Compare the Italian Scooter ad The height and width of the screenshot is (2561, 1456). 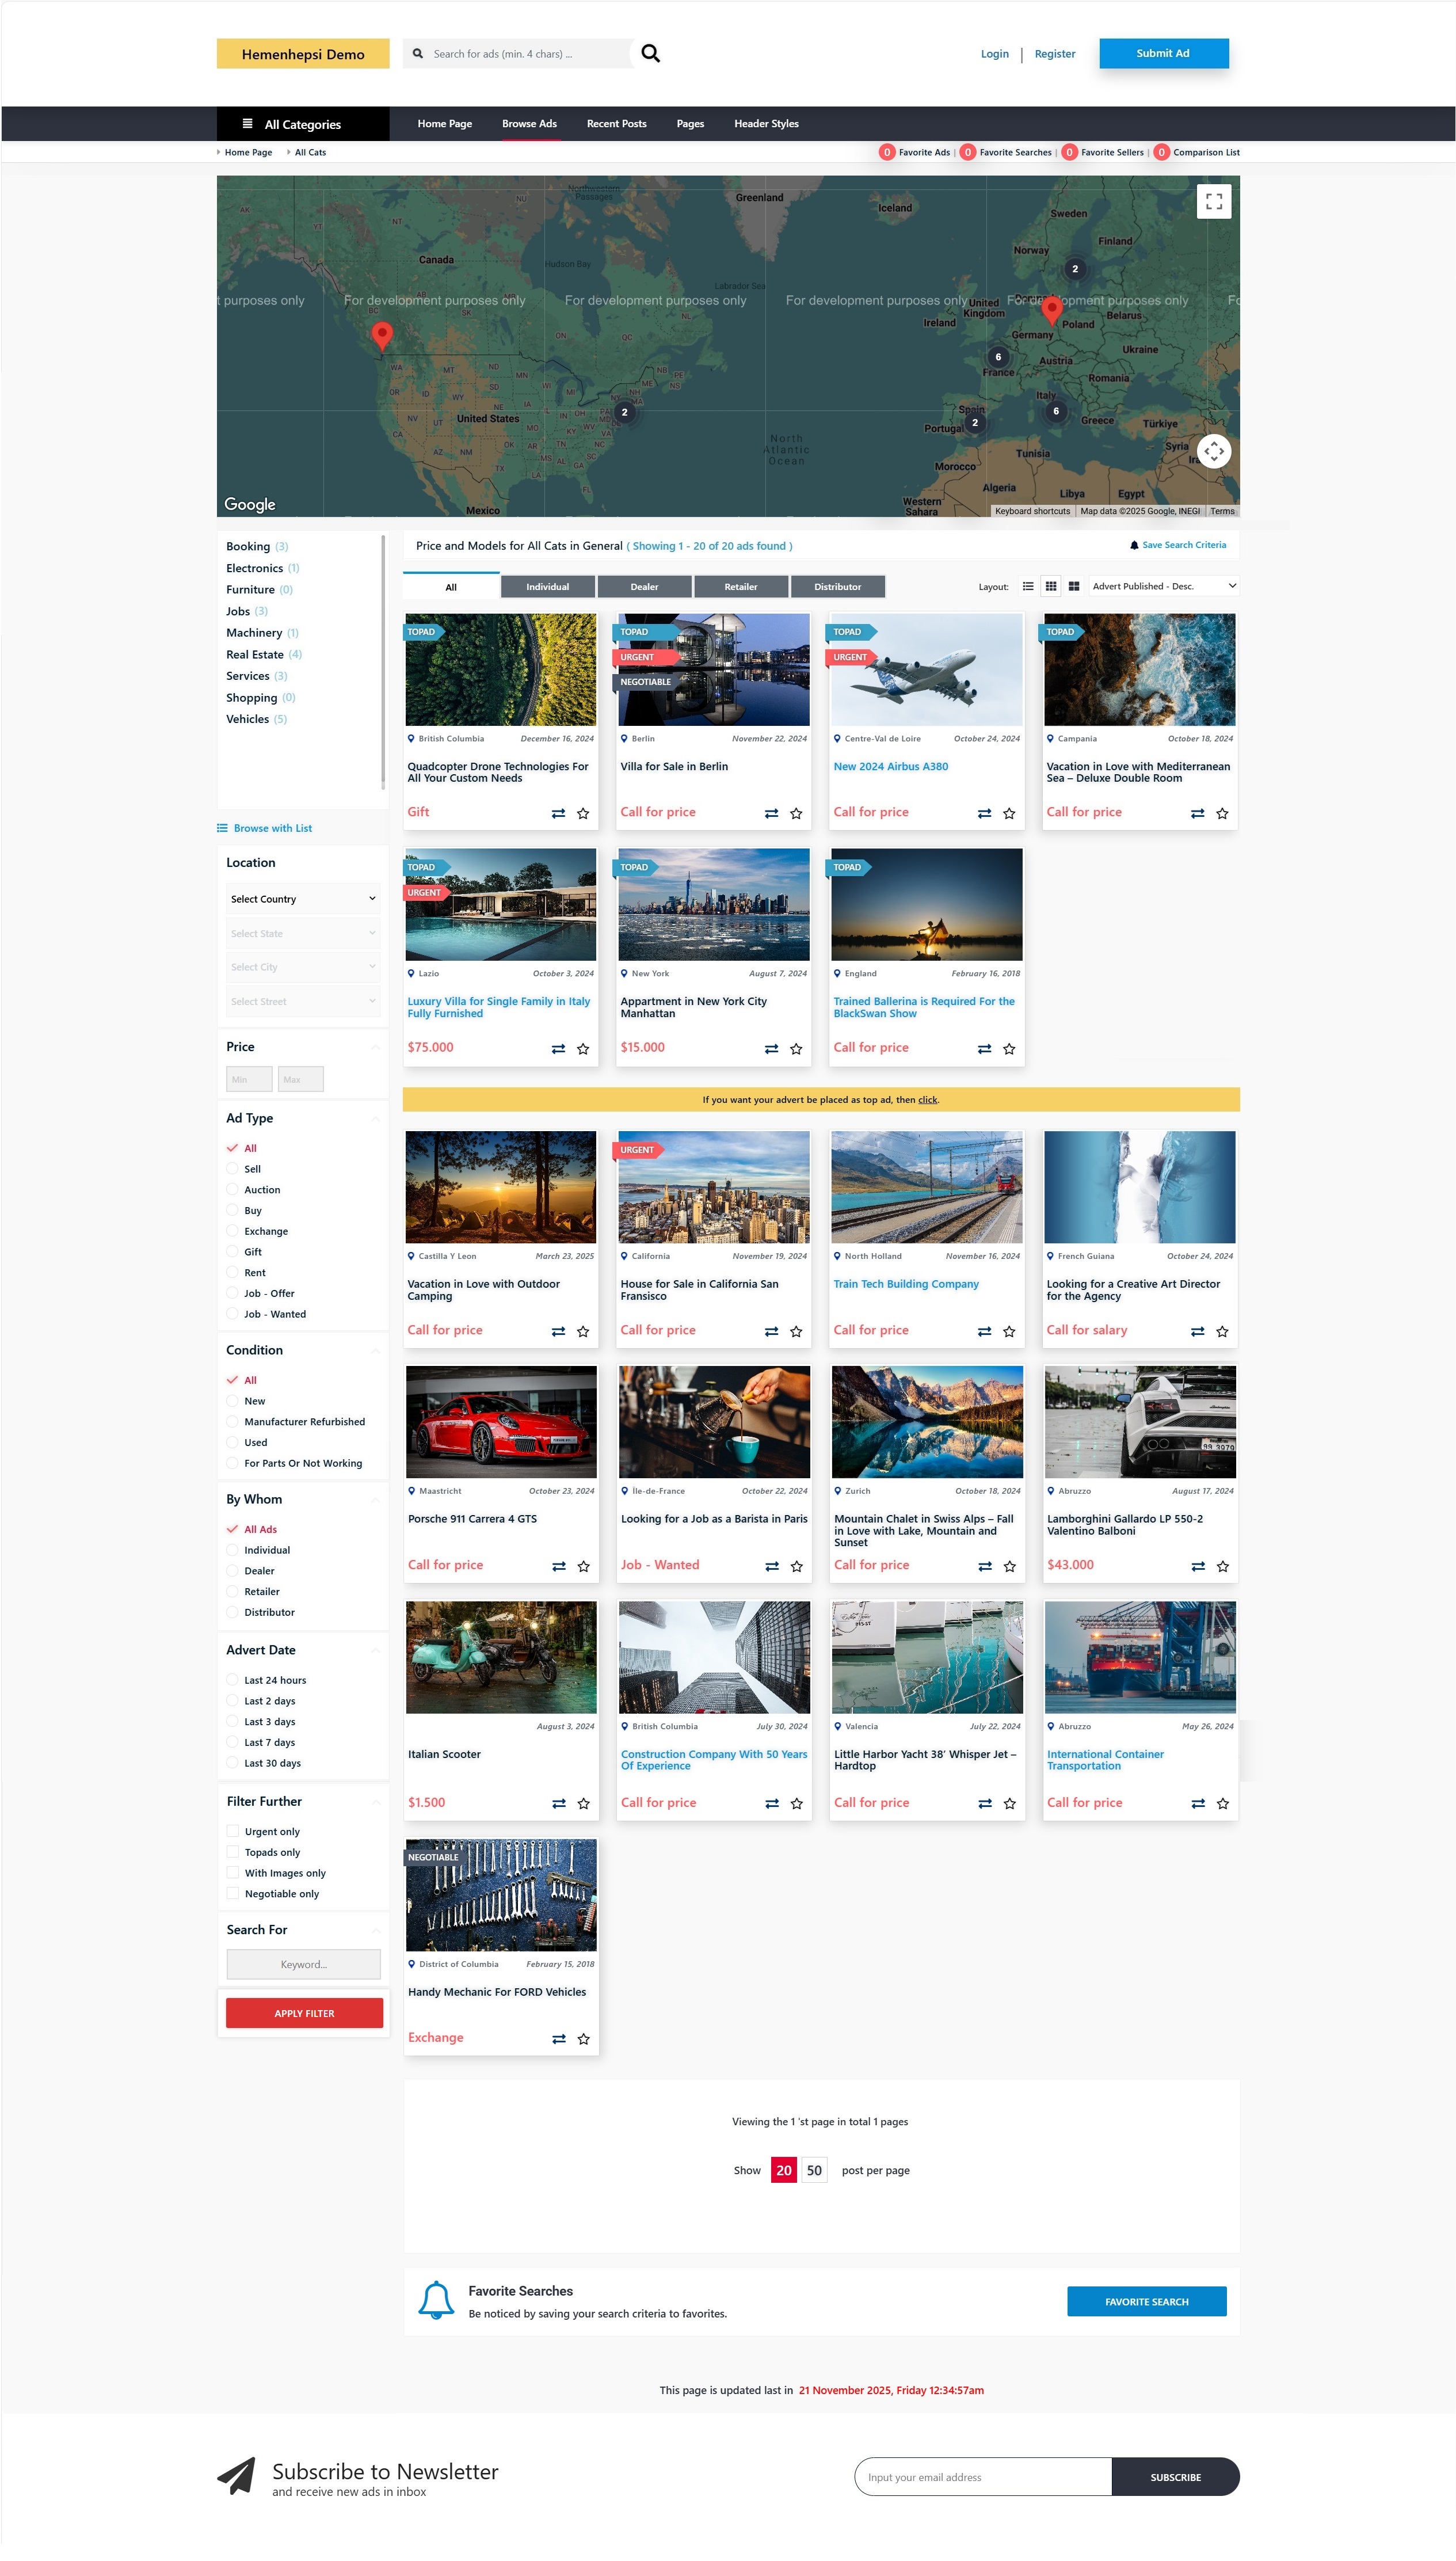point(559,1803)
